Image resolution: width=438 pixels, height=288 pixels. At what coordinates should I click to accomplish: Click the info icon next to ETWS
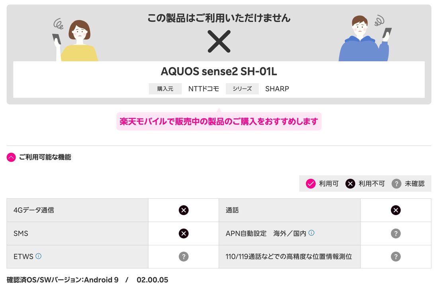point(39,256)
